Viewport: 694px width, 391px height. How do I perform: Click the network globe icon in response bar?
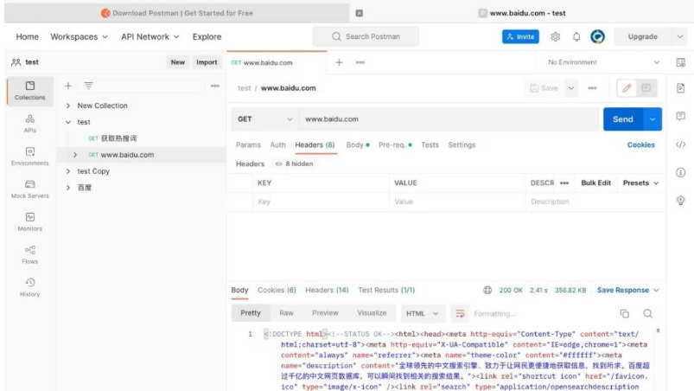pyautogui.click(x=487, y=290)
